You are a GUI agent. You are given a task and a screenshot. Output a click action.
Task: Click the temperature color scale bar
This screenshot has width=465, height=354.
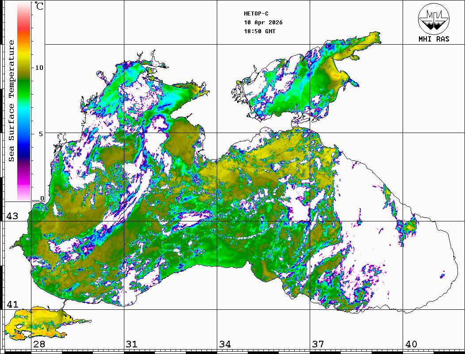pyautogui.click(x=23, y=102)
